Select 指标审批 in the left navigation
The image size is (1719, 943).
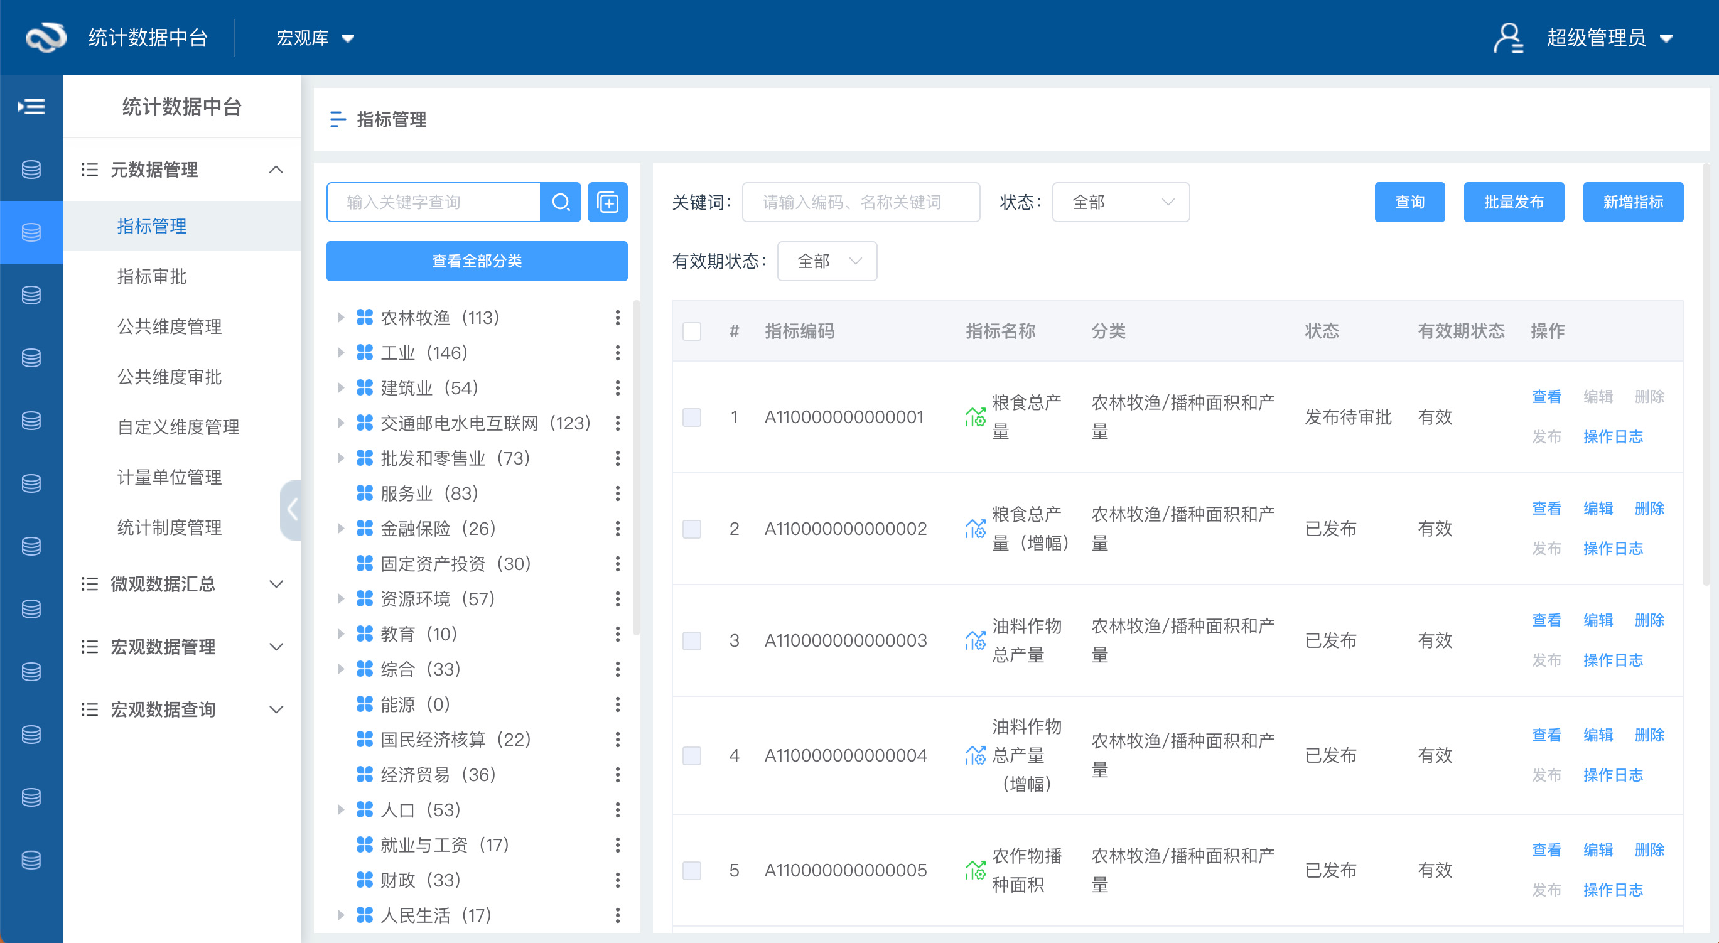151,276
